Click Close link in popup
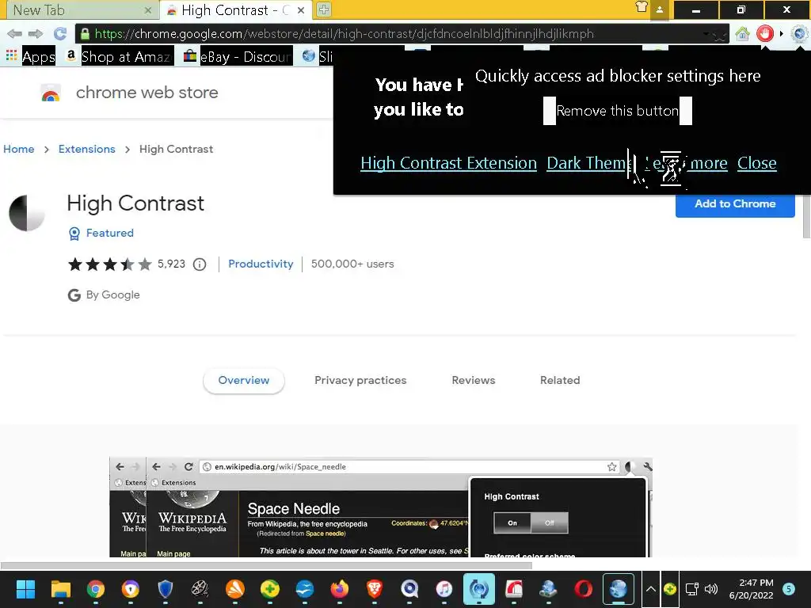The height and width of the screenshot is (608, 811). point(756,163)
